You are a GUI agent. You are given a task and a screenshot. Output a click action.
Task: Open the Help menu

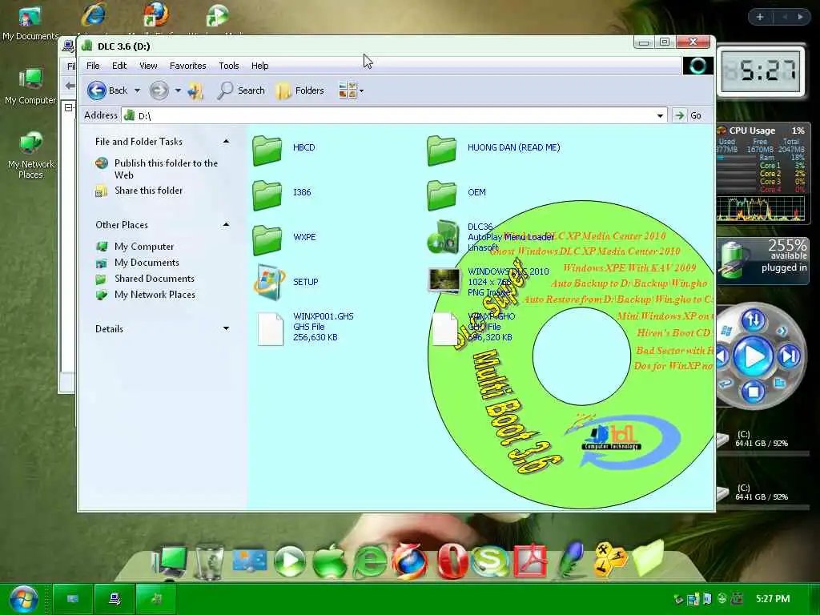[260, 66]
